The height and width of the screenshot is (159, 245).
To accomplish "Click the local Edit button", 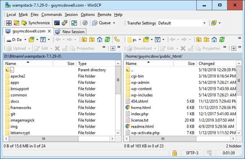I will pos(41,48).
